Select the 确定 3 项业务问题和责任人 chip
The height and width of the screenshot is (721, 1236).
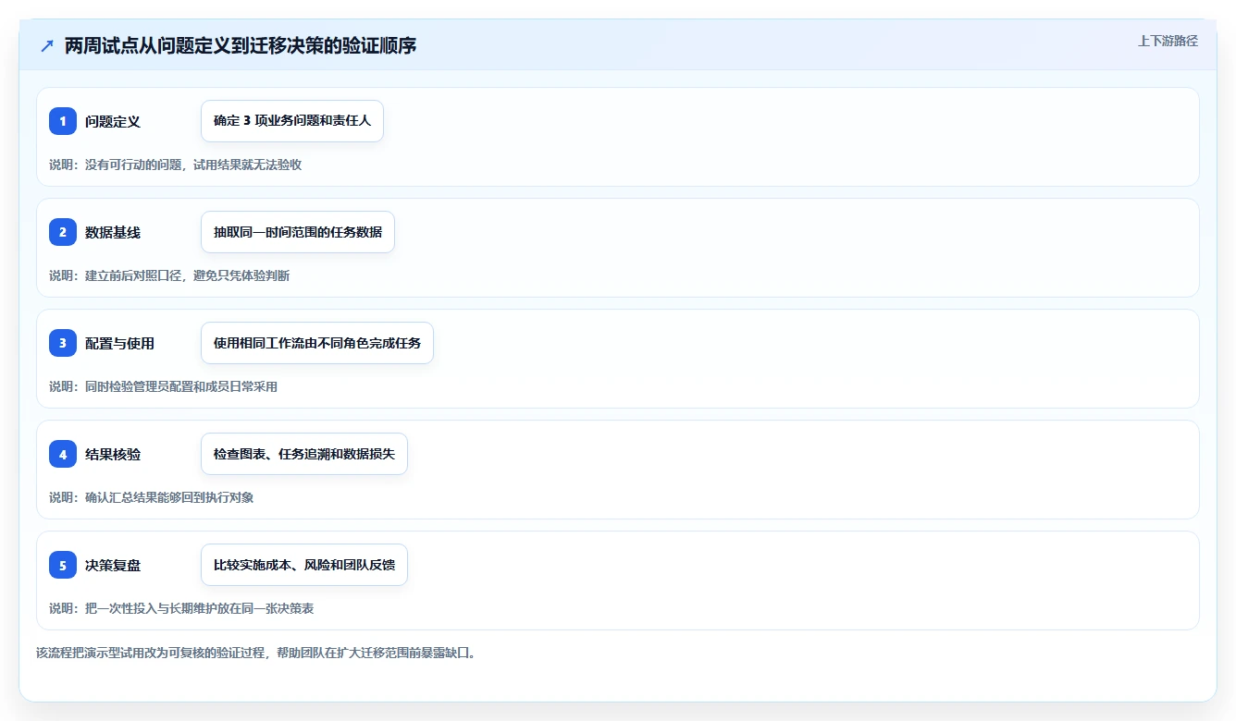click(x=292, y=121)
